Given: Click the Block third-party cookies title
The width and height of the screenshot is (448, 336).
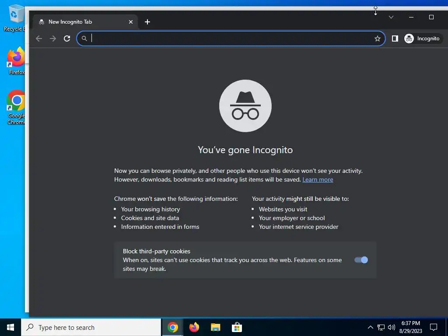Looking at the screenshot, I should pyautogui.click(x=157, y=252).
